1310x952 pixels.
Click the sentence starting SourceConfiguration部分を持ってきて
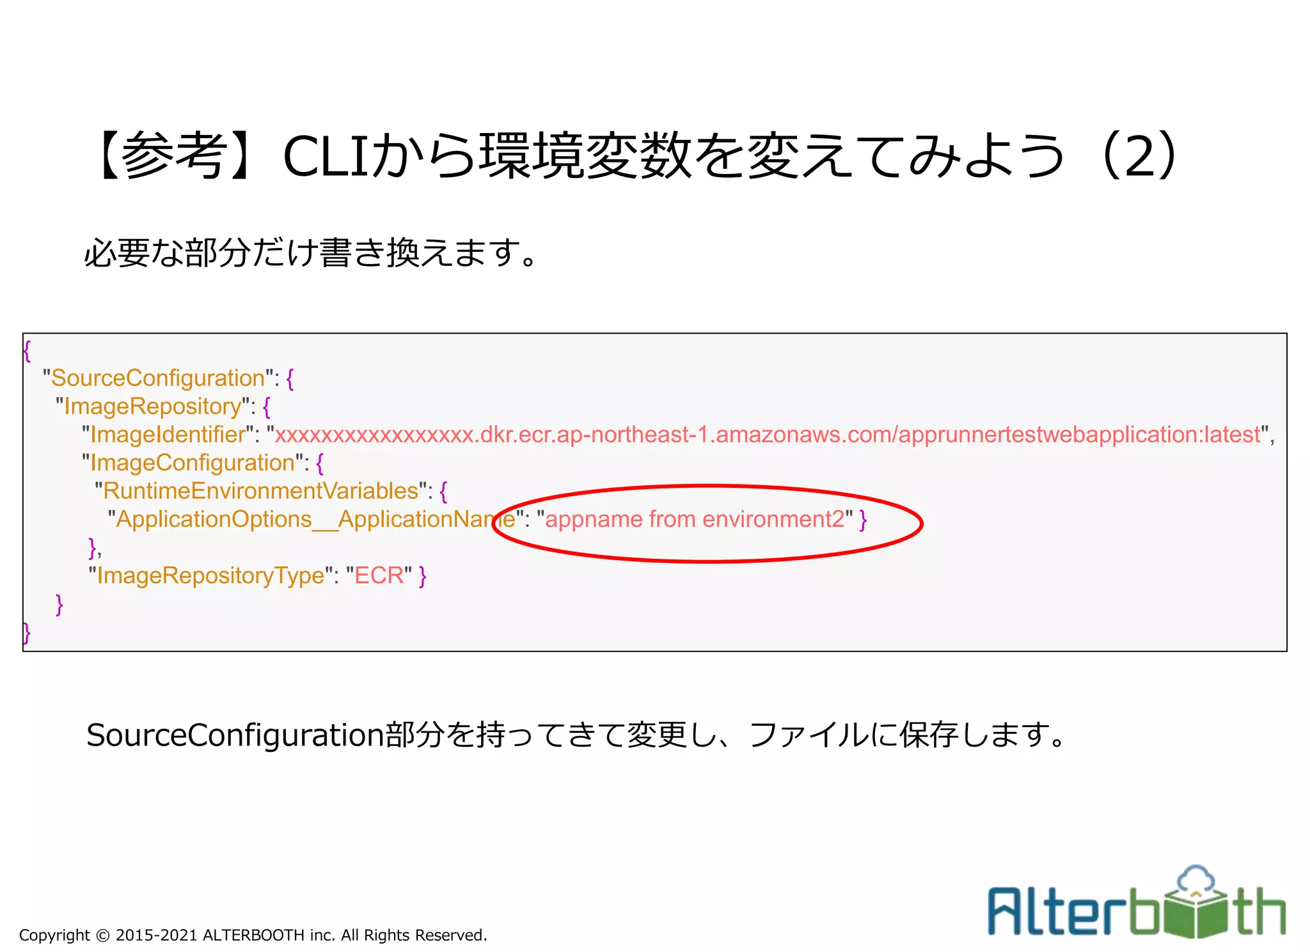[576, 735]
